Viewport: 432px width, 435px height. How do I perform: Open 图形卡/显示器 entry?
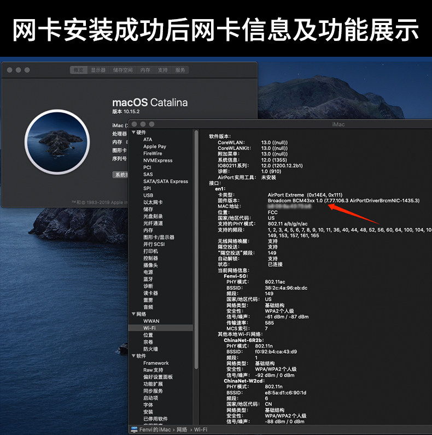point(159,237)
